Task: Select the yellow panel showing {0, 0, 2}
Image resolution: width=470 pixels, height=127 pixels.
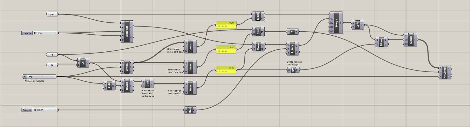Action: click(x=226, y=50)
